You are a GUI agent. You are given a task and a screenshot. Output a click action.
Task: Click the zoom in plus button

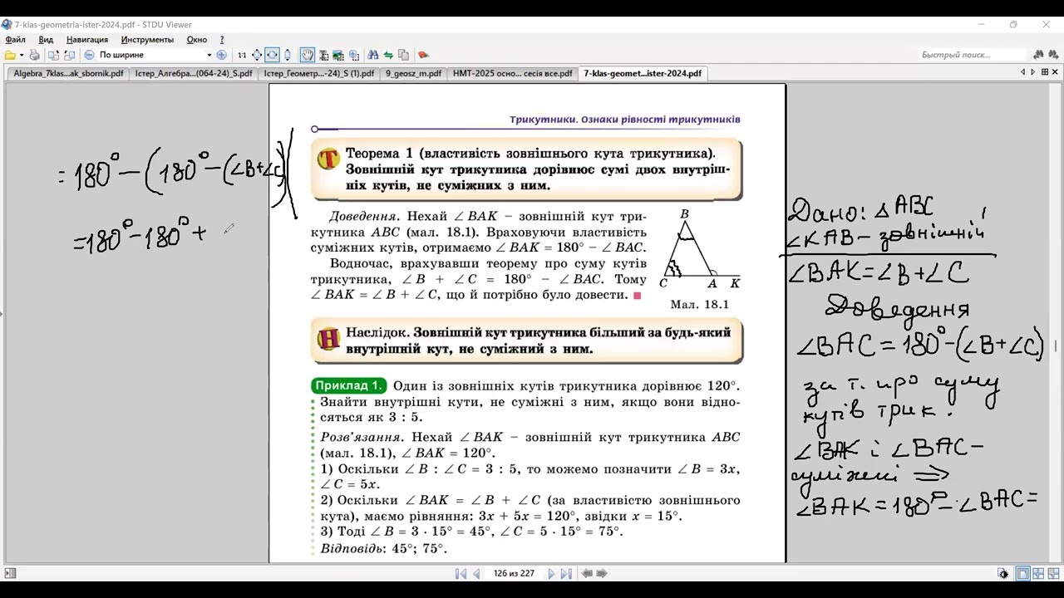(x=221, y=55)
